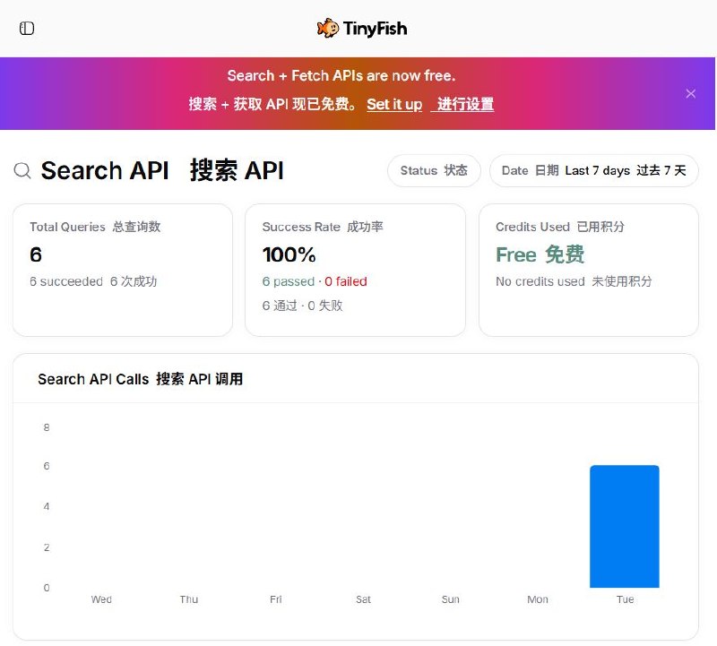Click the 'Thu' axis label
Image resolution: width=717 pixels, height=646 pixels.
(x=189, y=599)
